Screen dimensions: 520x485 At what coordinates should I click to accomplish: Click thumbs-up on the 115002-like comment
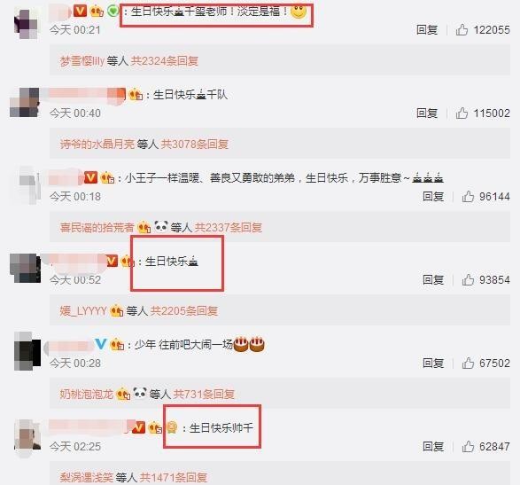(462, 113)
